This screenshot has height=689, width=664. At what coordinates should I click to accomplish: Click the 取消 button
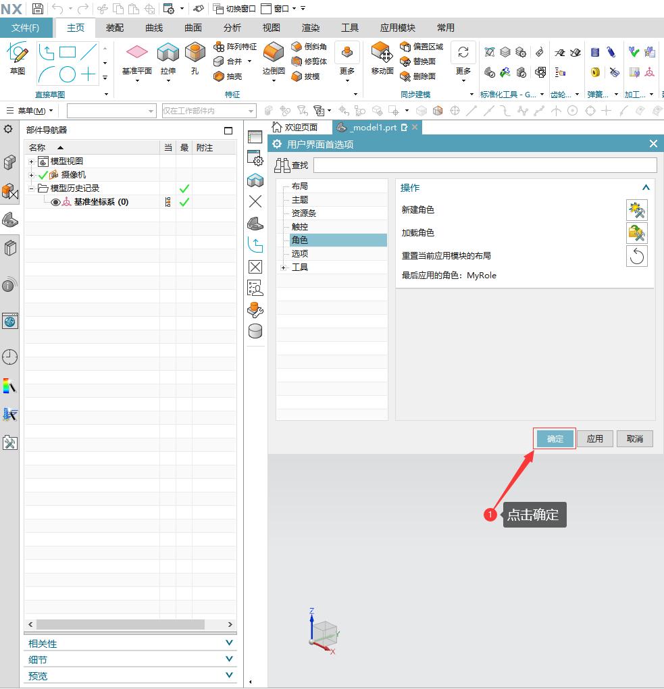click(x=634, y=438)
